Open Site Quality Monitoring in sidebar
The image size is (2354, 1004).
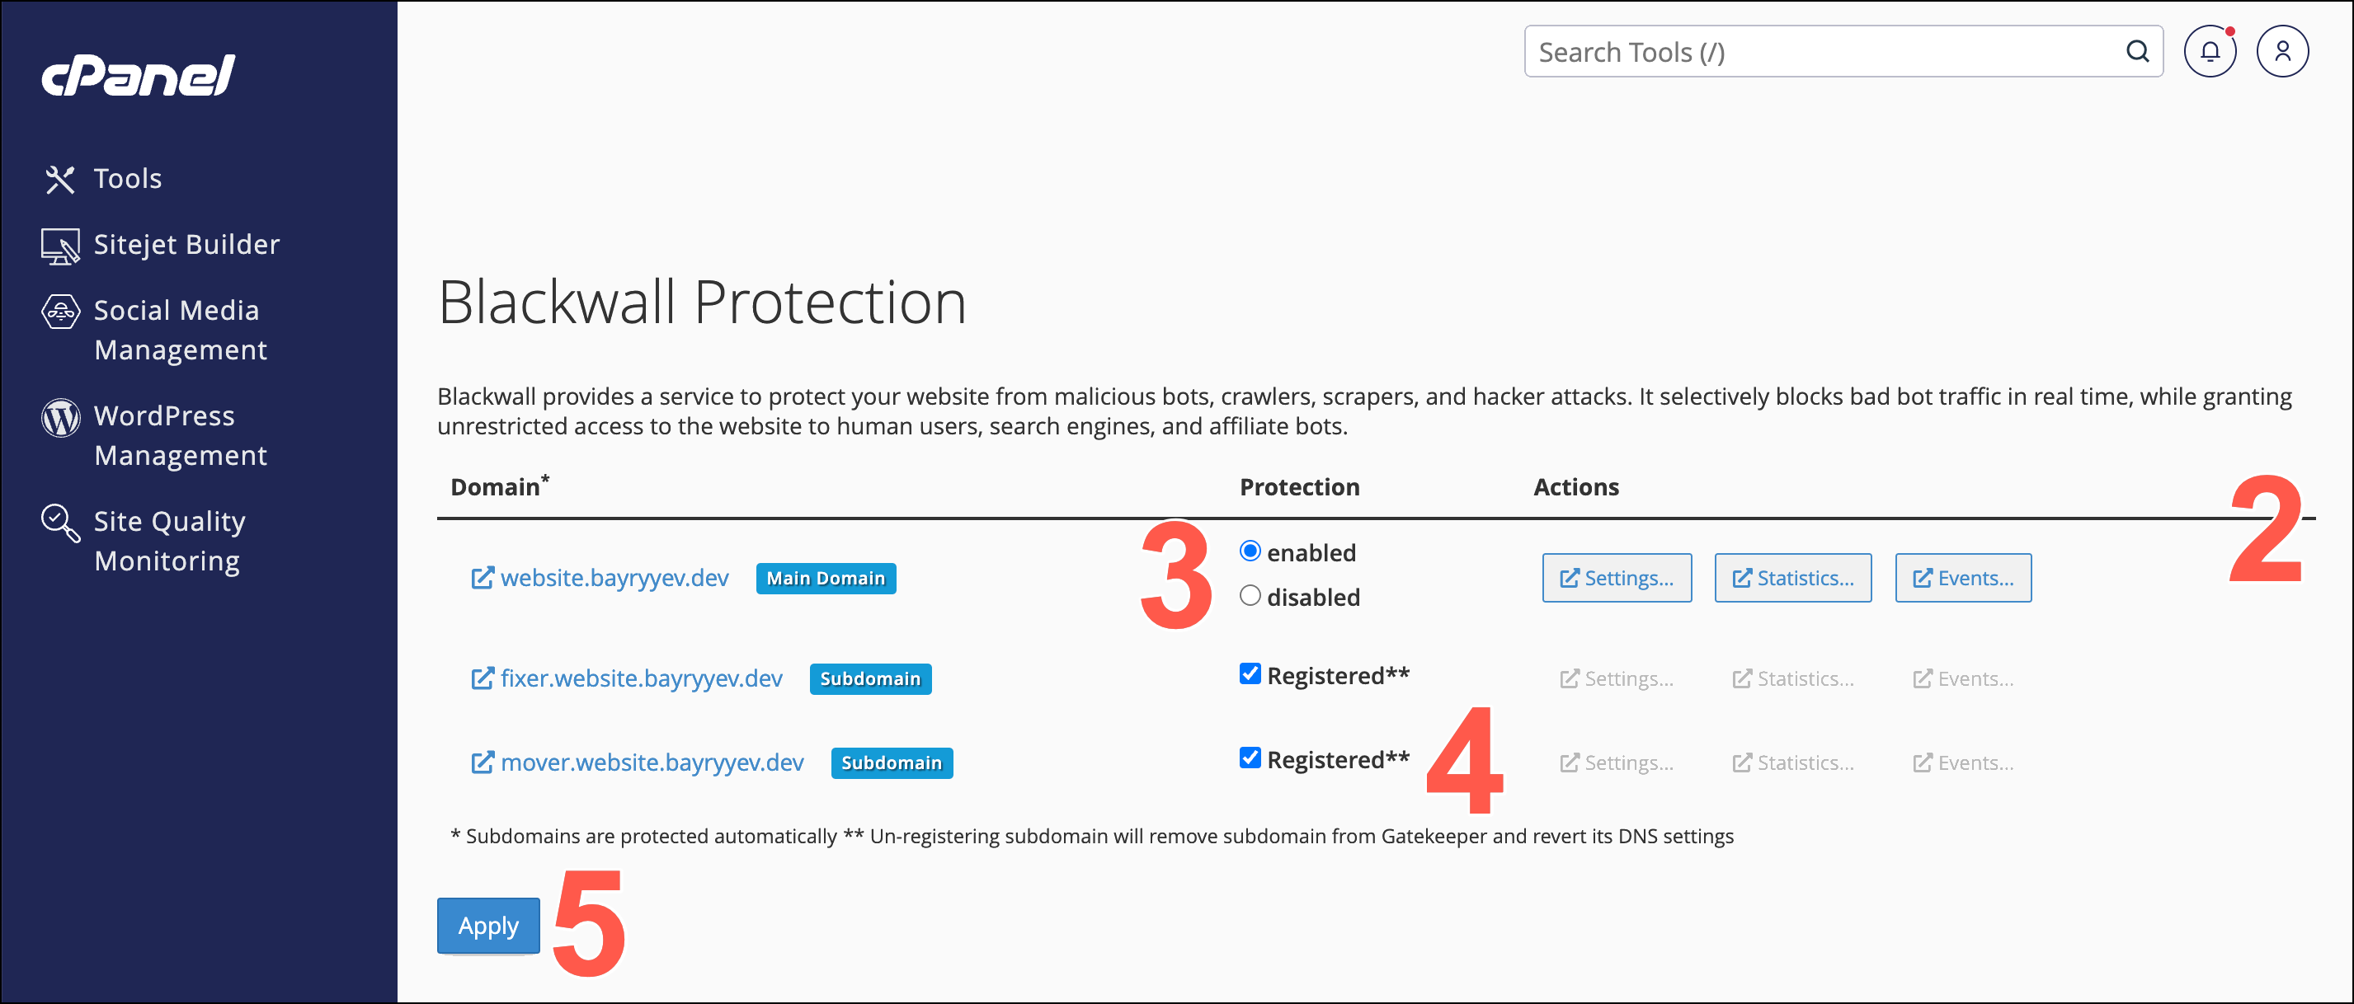[x=169, y=541]
